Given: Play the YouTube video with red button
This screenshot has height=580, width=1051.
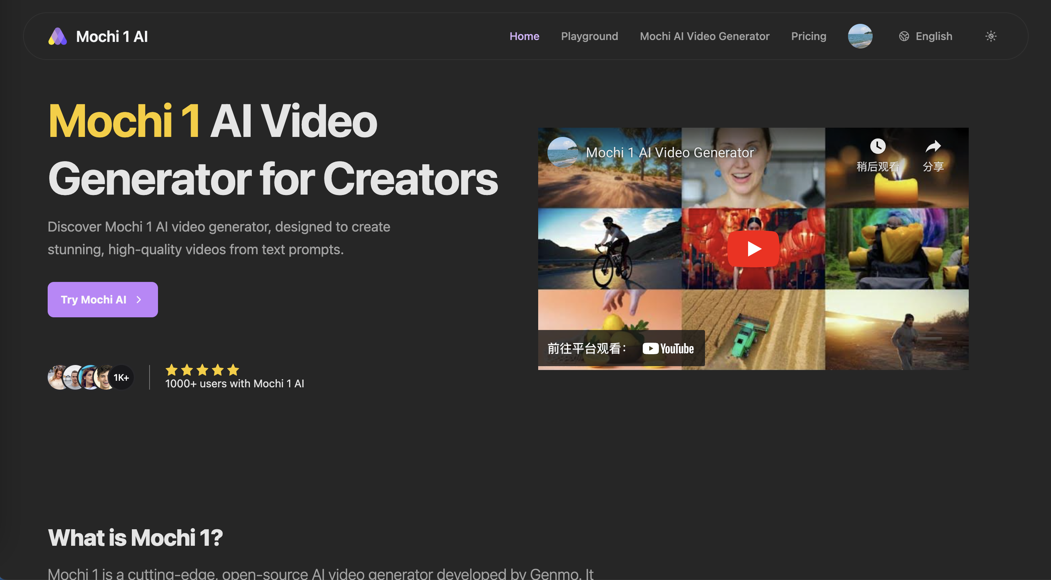Looking at the screenshot, I should [x=753, y=248].
